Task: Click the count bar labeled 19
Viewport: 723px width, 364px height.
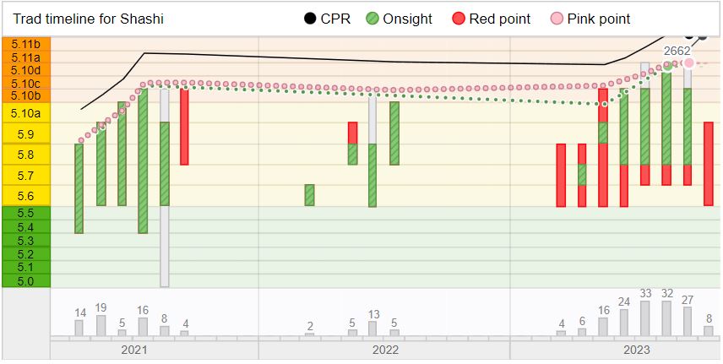Action: [x=101, y=324]
